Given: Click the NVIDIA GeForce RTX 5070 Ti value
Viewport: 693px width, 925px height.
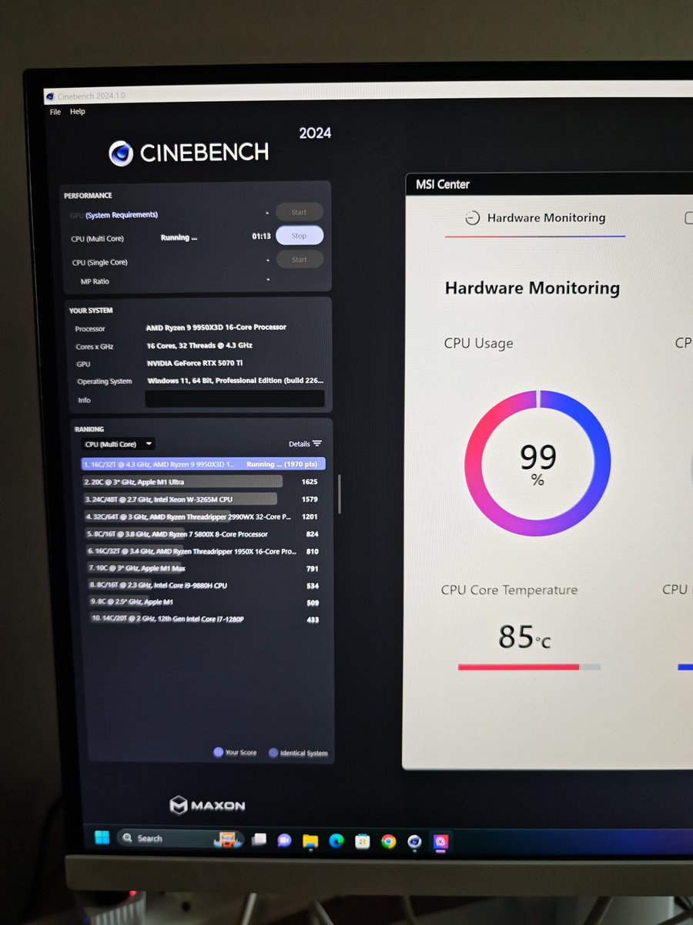Looking at the screenshot, I should pos(195,363).
